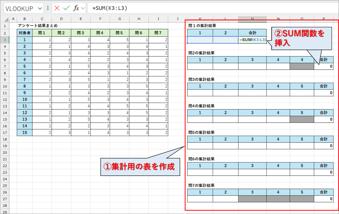Select the column E header
The image size is (339, 214).
pos(81,19)
